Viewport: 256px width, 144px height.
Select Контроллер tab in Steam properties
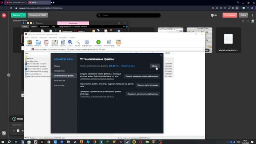[x=59, y=85]
